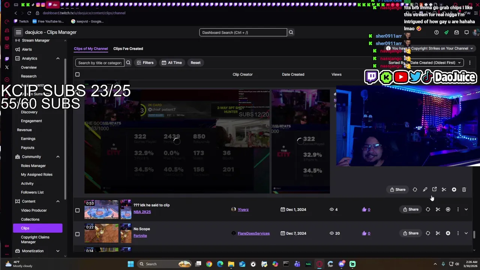
Task: Collapse the Analytics sidebar section
Action: click(58, 58)
